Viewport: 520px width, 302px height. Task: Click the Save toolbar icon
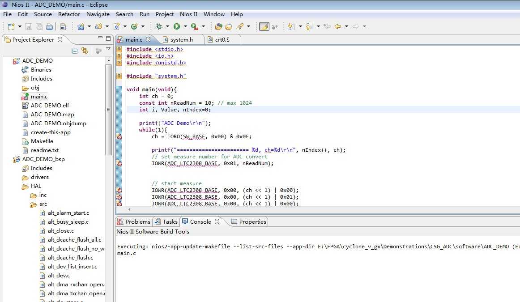click(29, 26)
